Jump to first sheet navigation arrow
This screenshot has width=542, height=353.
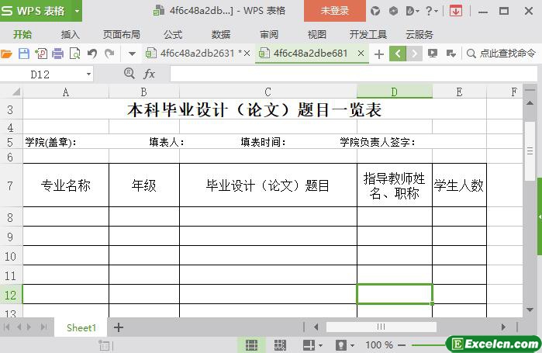point(7,327)
